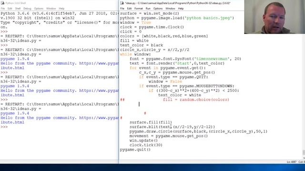This screenshot has width=305, height=171.
Task: Click 'fill = random.choice(colors)' commented line
Action: (196, 100)
